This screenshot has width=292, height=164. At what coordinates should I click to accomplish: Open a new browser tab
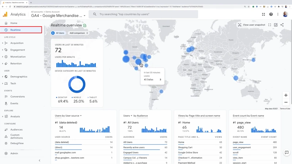point(31,3)
